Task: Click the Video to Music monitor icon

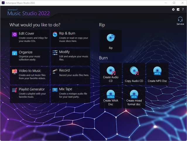Action: coord(15,71)
